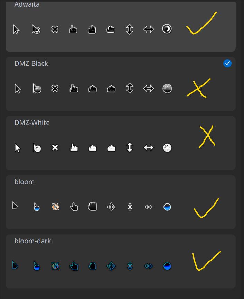
Task: Click the bloom four-way move cursor icon
Action: 111,207
